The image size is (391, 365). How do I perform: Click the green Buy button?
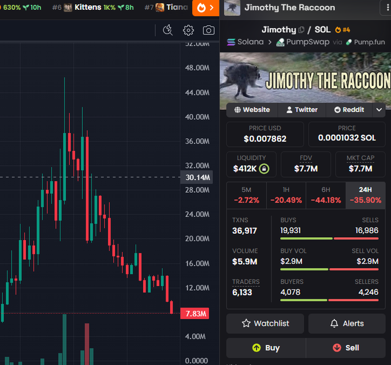point(266,348)
